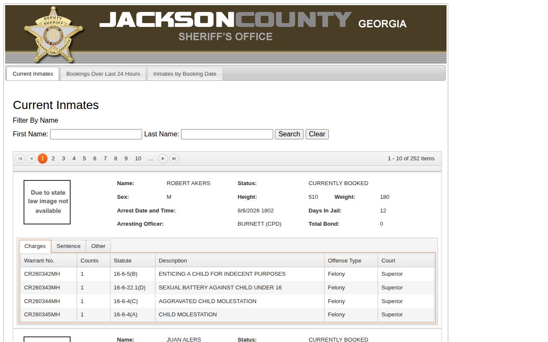This screenshot has height=342, width=548.
Task: Go to page 9 of results
Action: 126,159
